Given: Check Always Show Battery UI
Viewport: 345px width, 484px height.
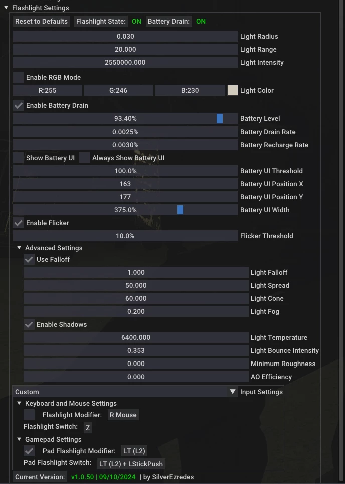Looking at the screenshot, I should (x=85, y=158).
